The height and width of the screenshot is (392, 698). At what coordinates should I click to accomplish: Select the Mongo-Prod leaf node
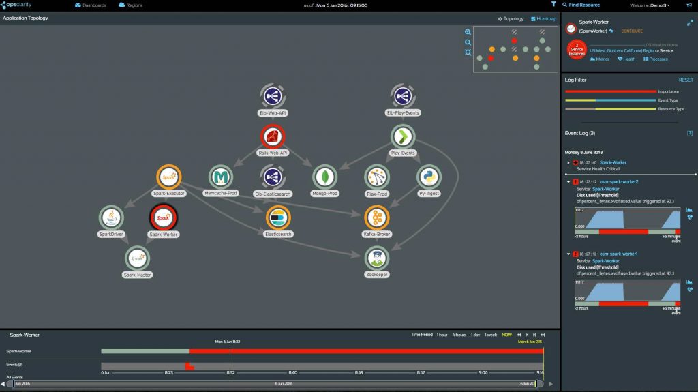click(324, 177)
